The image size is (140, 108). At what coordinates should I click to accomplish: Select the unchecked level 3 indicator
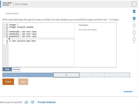[x=134, y=25]
